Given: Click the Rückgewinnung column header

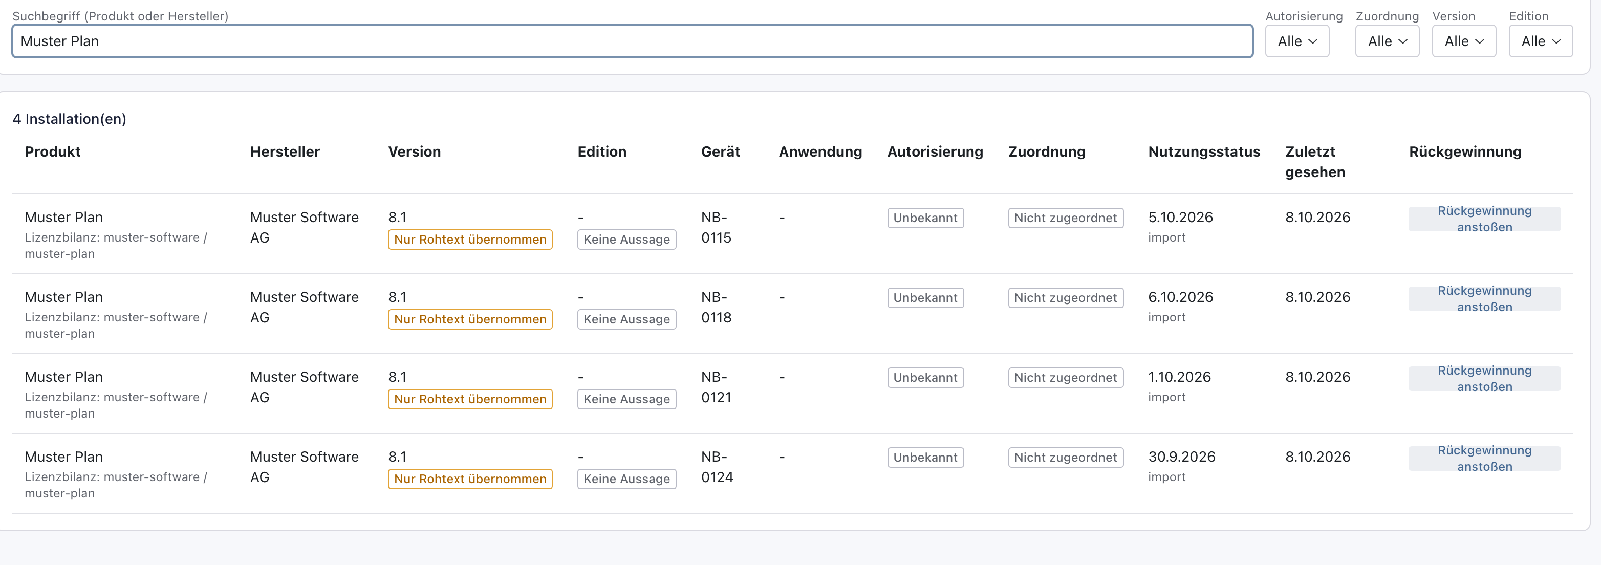Looking at the screenshot, I should tap(1465, 151).
